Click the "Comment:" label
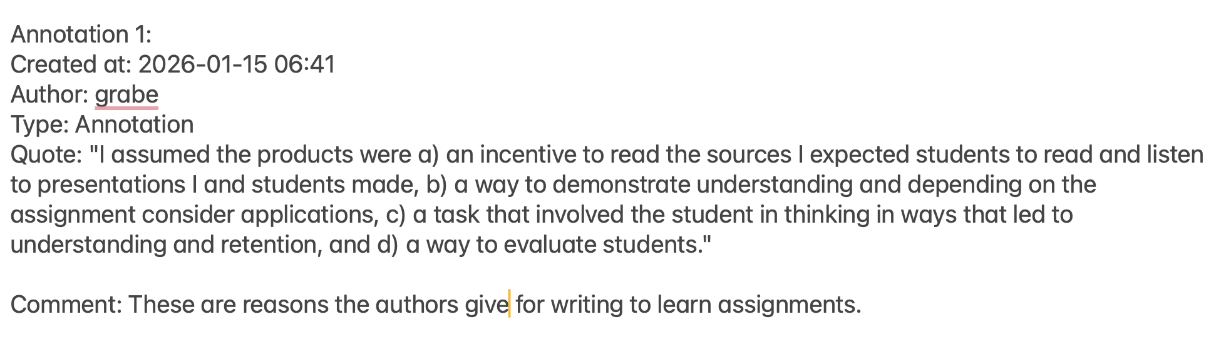 click(x=66, y=305)
